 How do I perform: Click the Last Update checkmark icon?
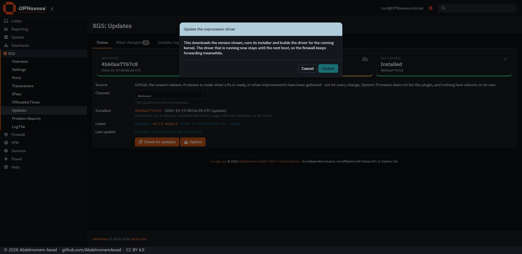[x=505, y=59]
